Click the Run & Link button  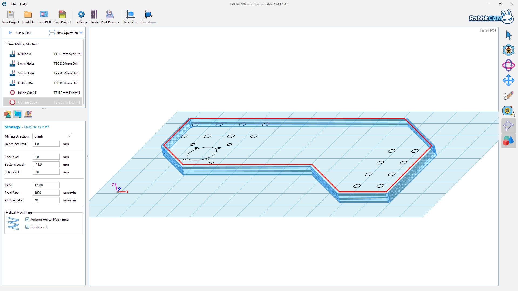coord(20,33)
